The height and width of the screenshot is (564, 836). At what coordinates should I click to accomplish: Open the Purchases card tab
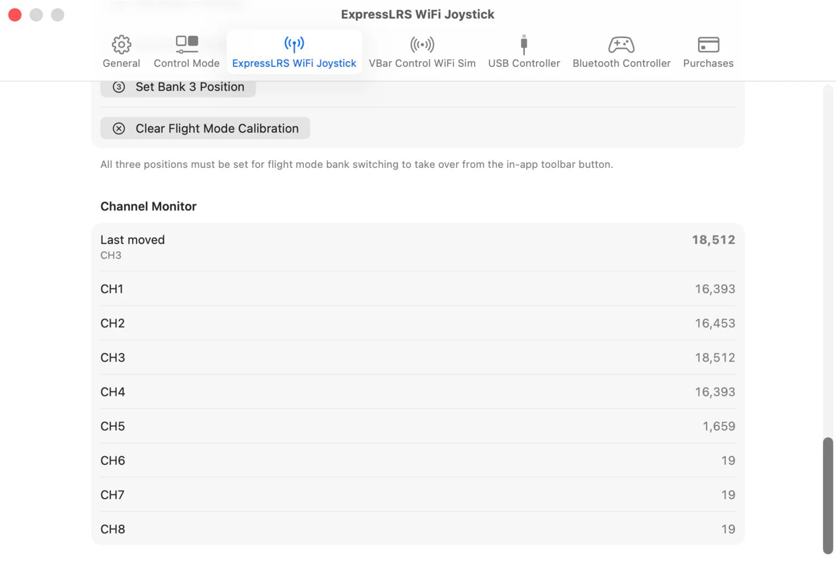[x=708, y=52]
